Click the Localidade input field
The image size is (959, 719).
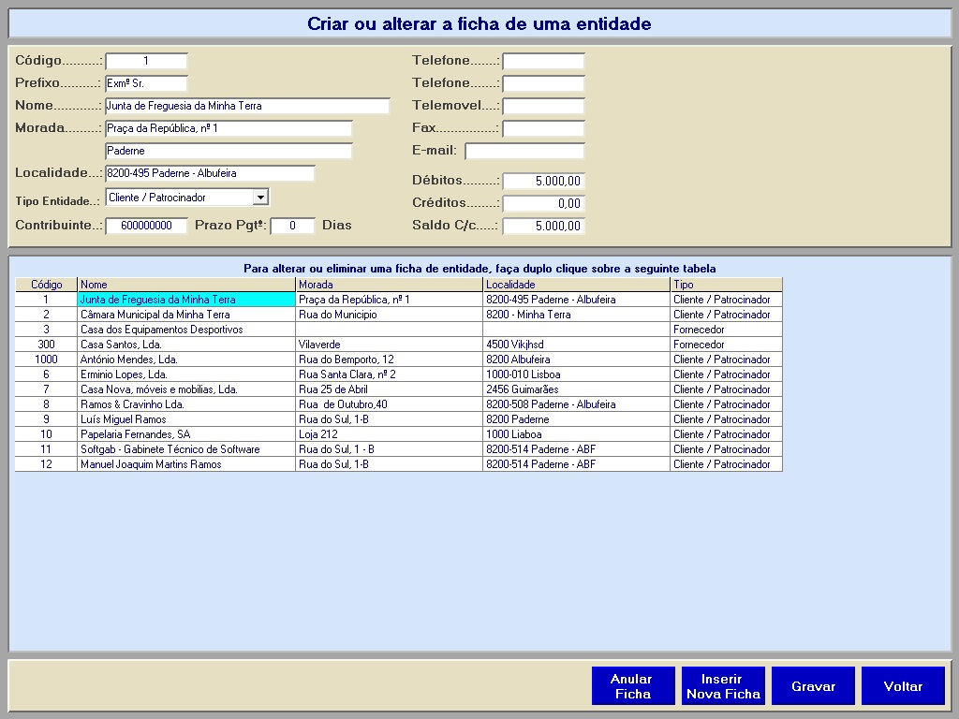(210, 173)
